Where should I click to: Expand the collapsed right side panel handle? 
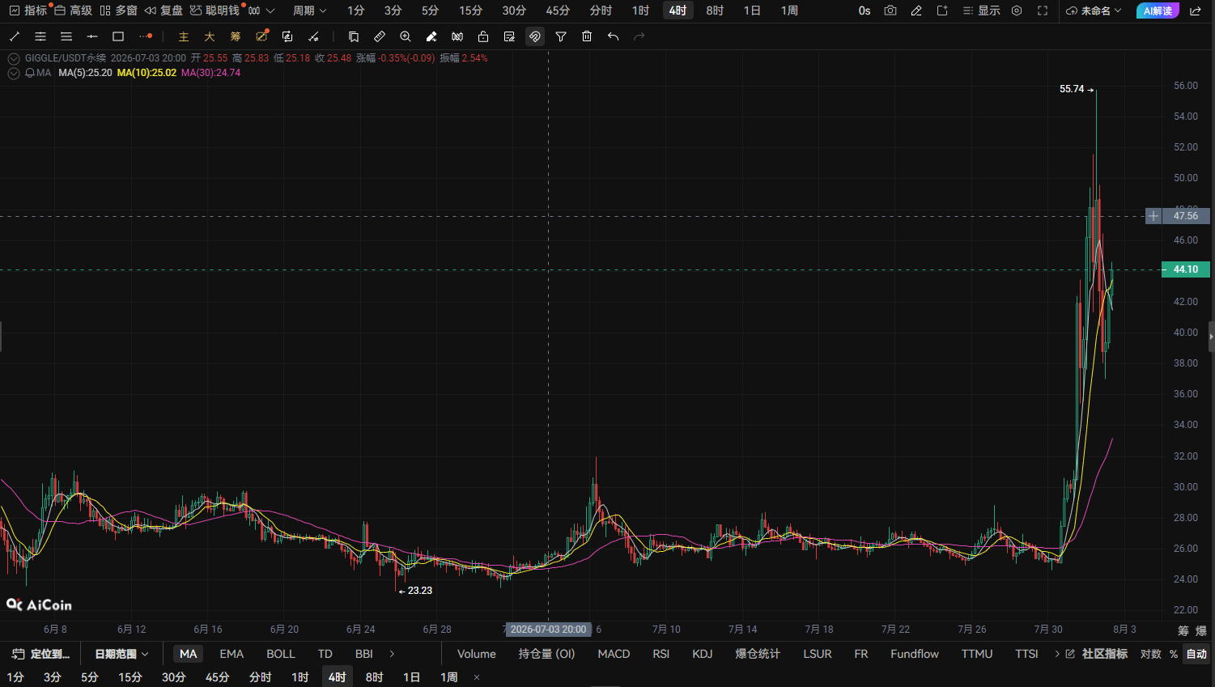point(1211,337)
